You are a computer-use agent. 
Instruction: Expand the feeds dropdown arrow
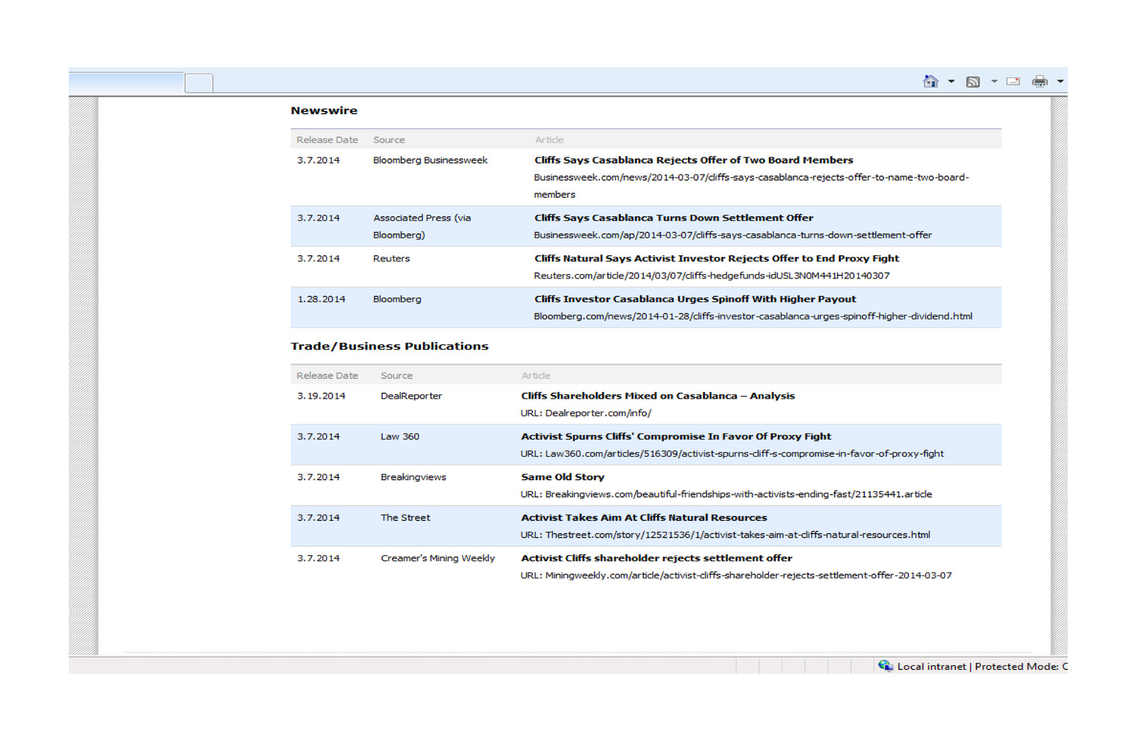click(994, 82)
